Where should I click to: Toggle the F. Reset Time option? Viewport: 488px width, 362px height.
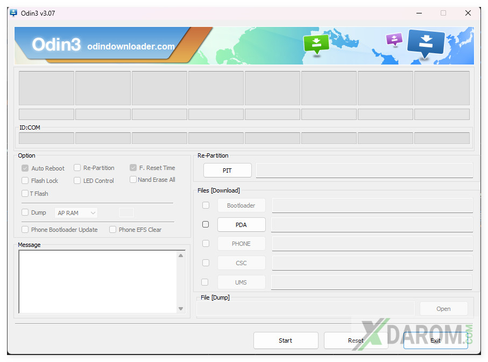133,168
